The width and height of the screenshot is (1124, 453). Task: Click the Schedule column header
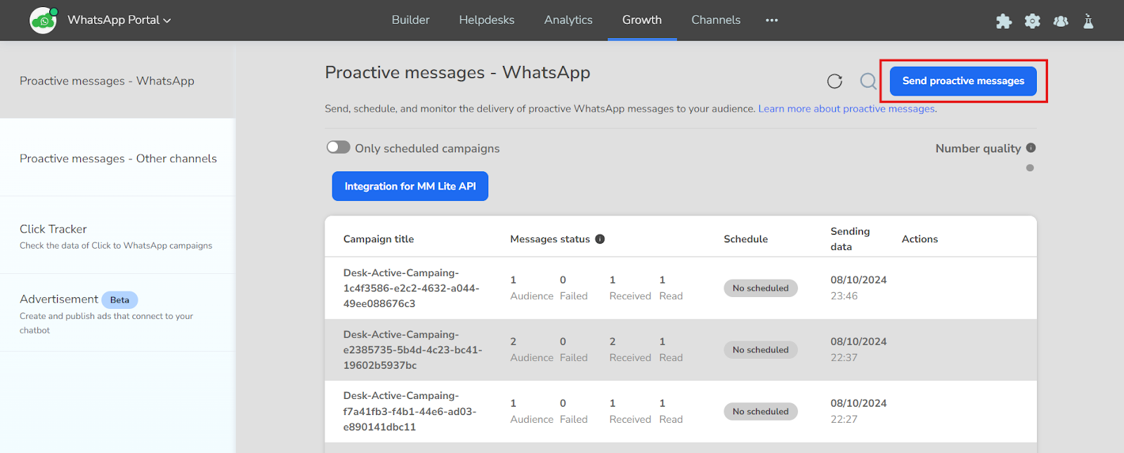pos(746,239)
